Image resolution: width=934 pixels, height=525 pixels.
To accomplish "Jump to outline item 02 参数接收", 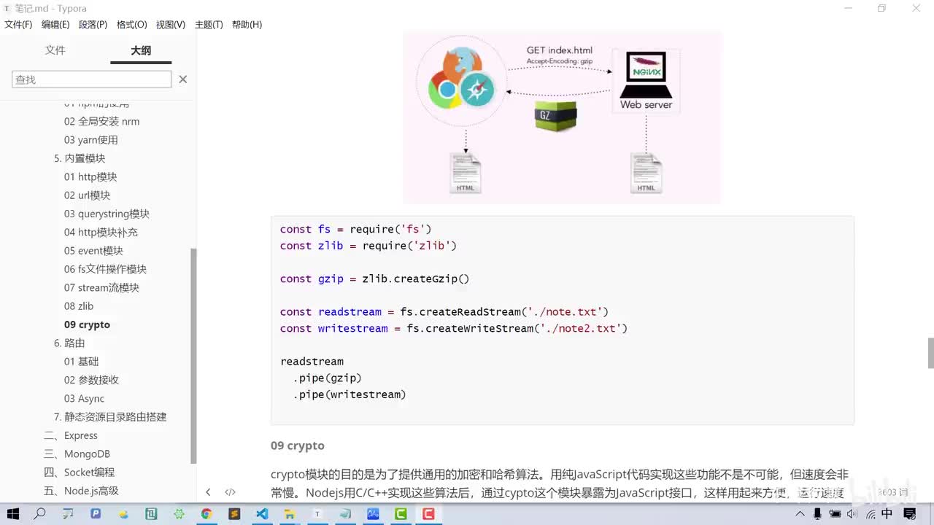I will [91, 380].
